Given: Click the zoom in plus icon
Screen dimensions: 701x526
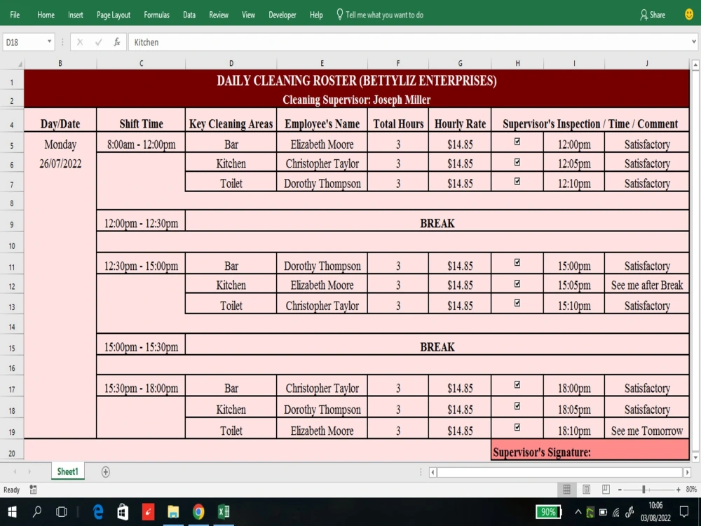Looking at the screenshot, I should pyautogui.click(x=678, y=490).
